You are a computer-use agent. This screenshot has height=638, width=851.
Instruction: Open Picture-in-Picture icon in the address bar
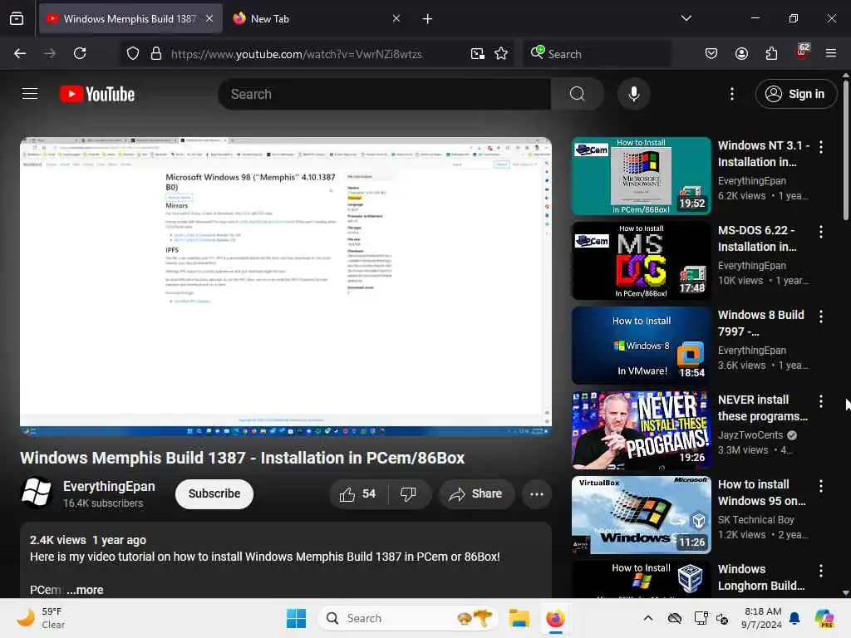point(478,53)
